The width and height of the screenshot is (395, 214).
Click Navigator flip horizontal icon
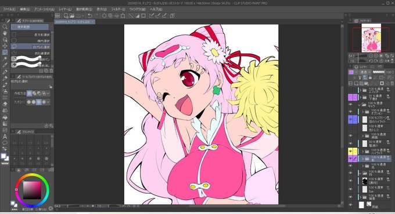tap(387, 60)
